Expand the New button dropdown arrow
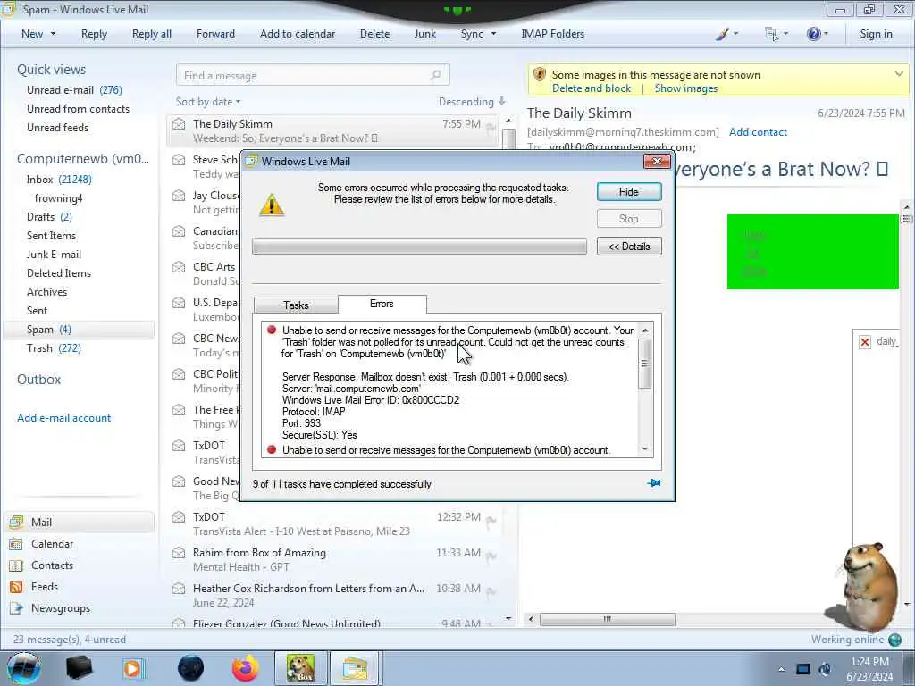 tap(53, 34)
